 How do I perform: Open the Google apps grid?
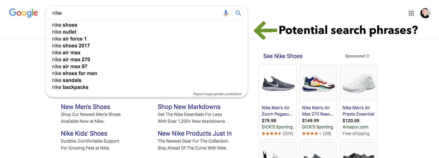coord(411,13)
